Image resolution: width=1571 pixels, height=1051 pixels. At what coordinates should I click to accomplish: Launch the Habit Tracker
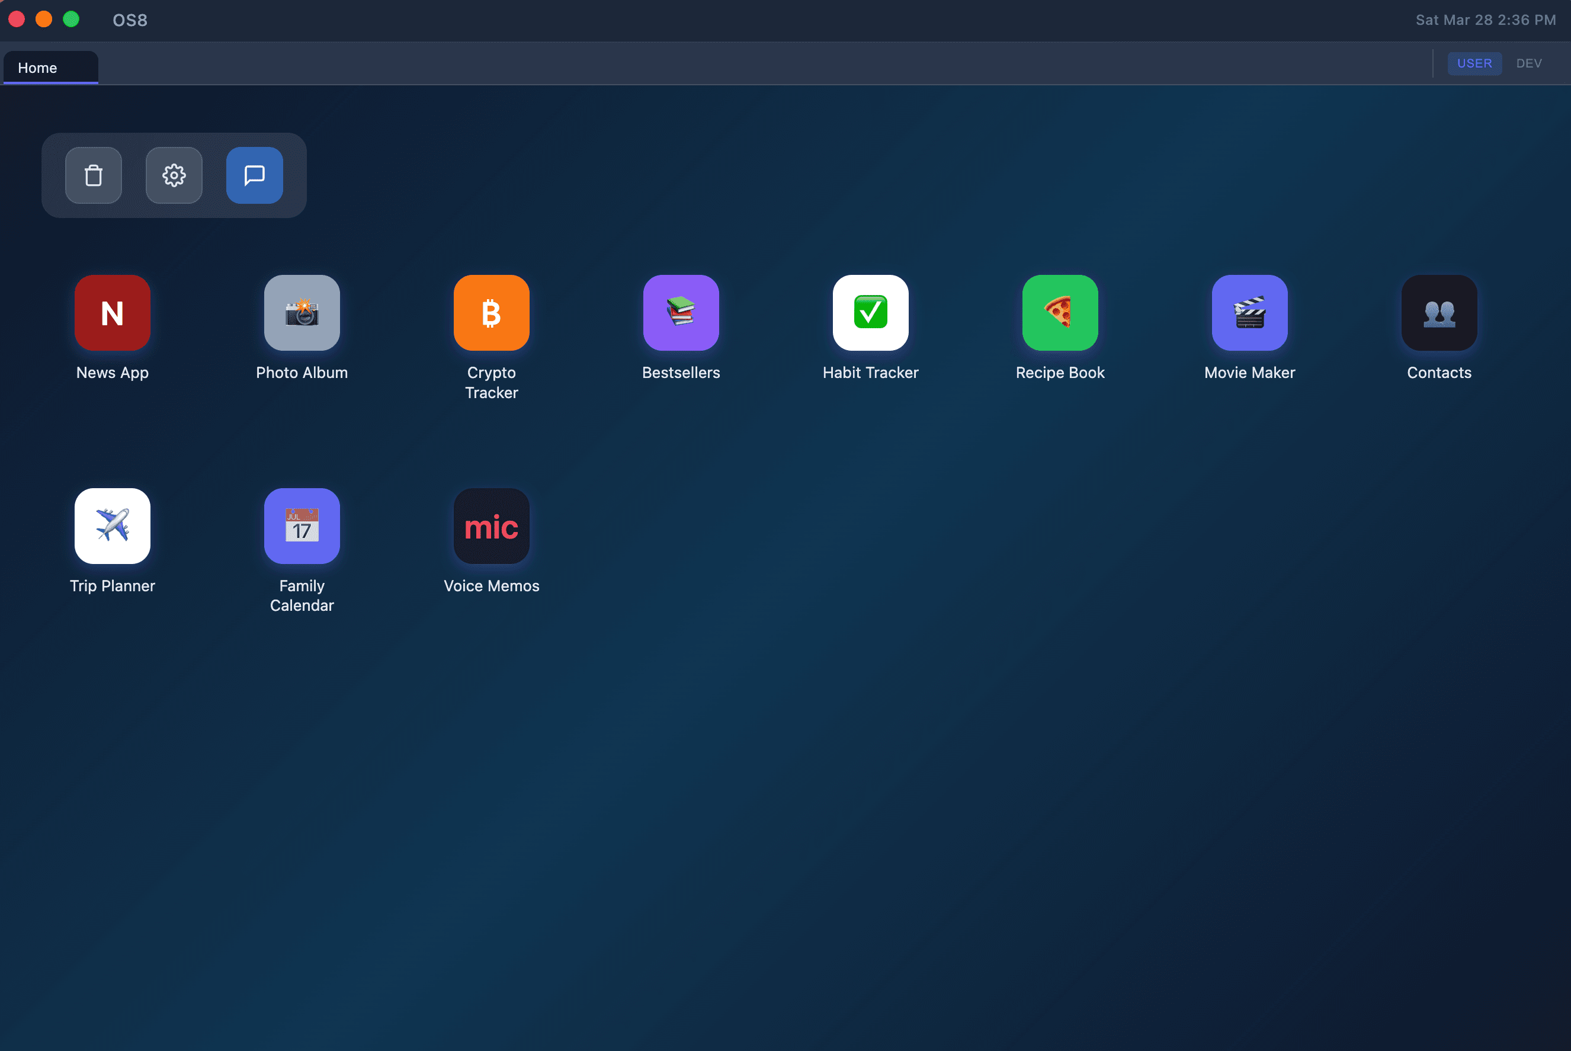pos(871,312)
